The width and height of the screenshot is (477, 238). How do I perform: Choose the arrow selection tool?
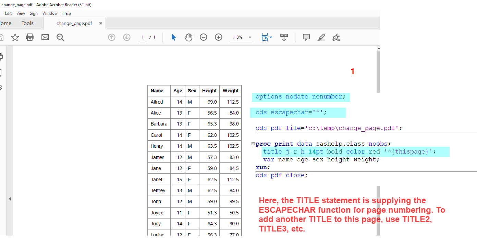[173, 37]
